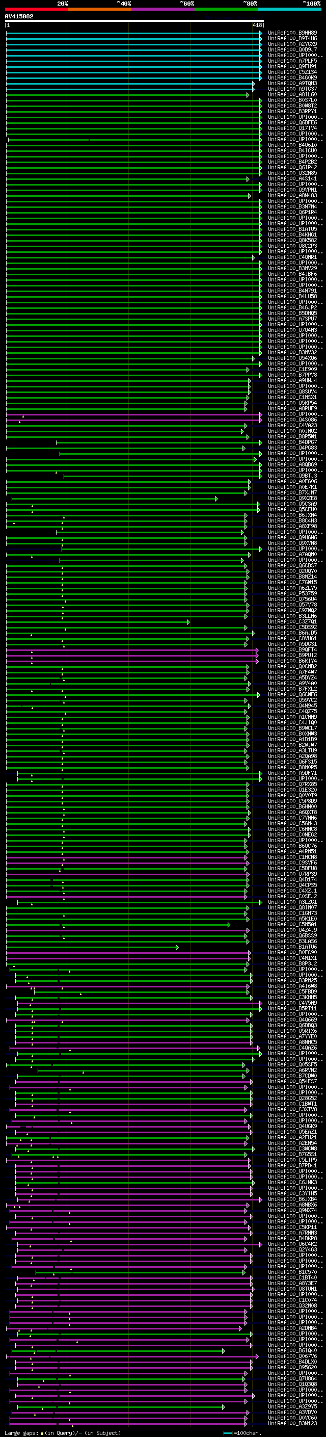
Task: Click hit label UniRef100_B3RPY1
Action: point(292,111)
